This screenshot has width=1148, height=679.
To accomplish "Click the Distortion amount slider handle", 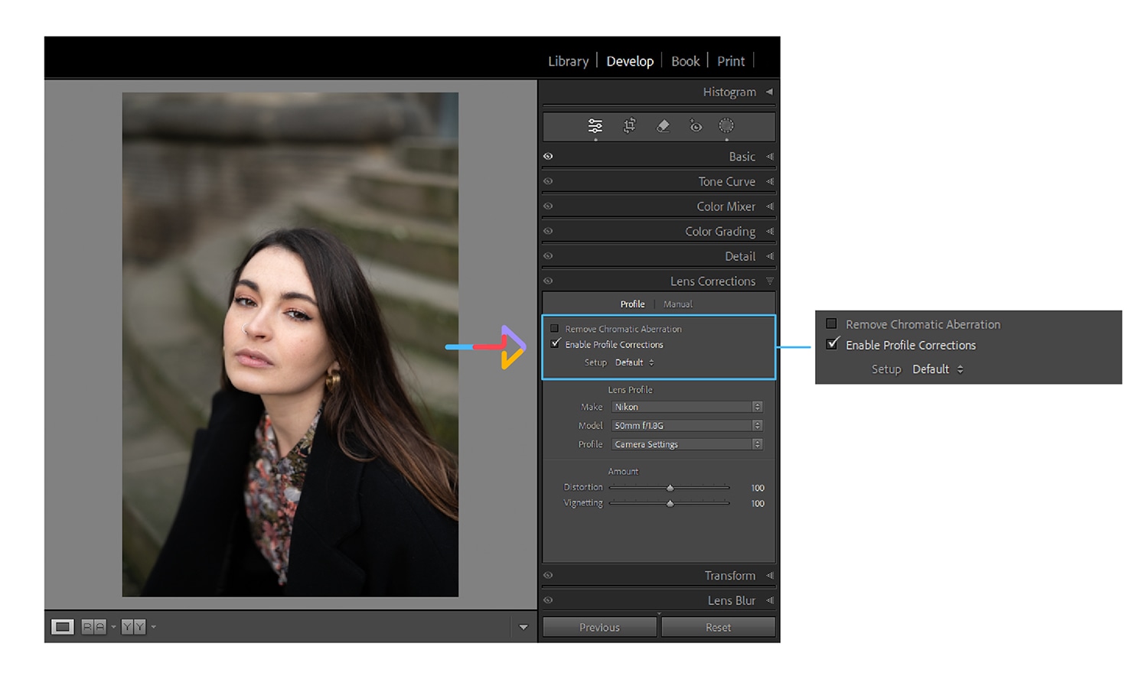I will point(670,488).
